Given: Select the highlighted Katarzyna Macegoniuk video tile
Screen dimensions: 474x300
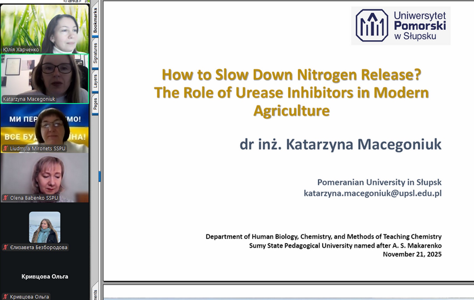Looking at the screenshot, I should (44, 79).
